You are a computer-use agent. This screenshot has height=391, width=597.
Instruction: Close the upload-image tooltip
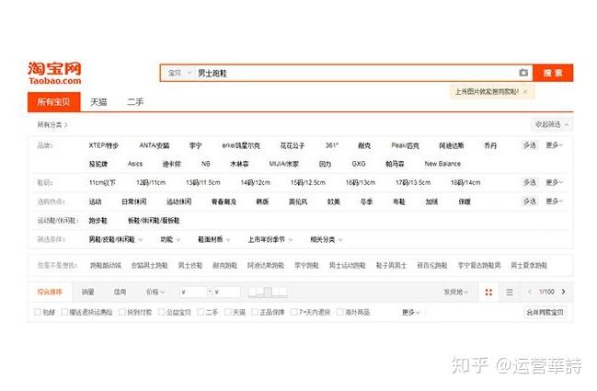[525, 92]
